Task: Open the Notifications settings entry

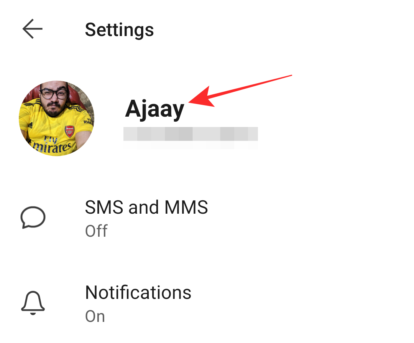Action: click(207, 303)
